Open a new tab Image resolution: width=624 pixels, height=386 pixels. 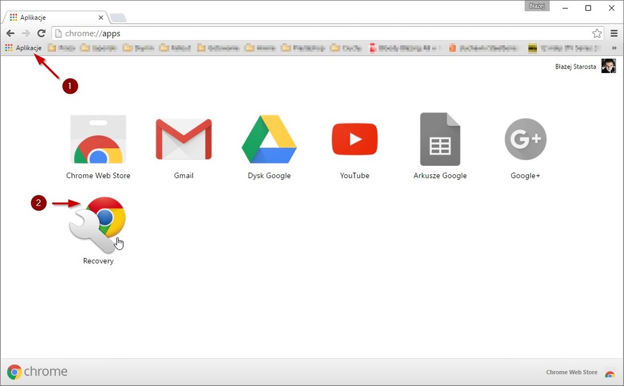point(118,18)
